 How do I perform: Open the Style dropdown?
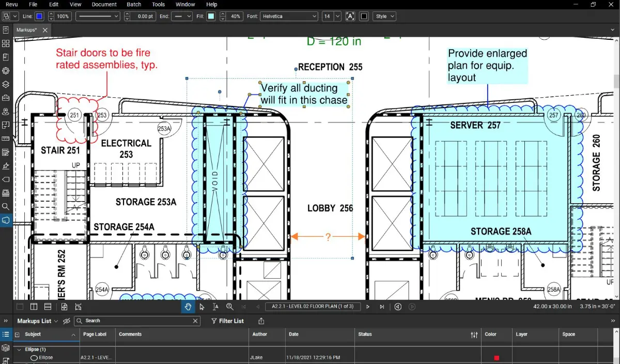point(384,17)
